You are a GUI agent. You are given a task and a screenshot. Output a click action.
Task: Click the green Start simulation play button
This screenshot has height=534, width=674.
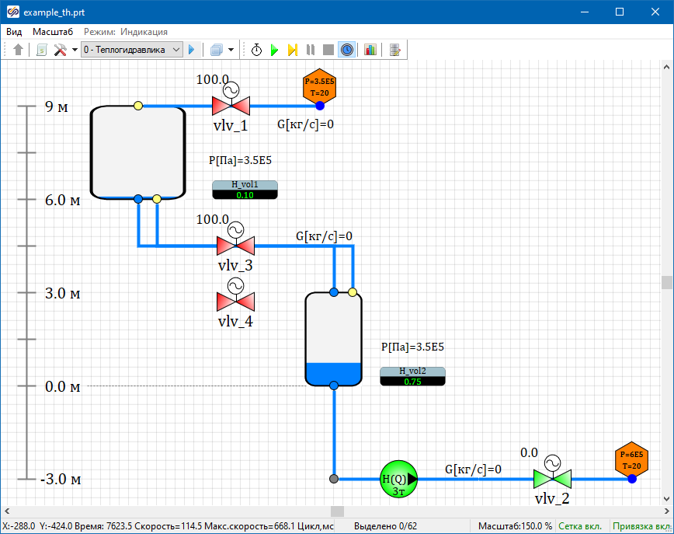pyautogui.click(x=274, y=50)
